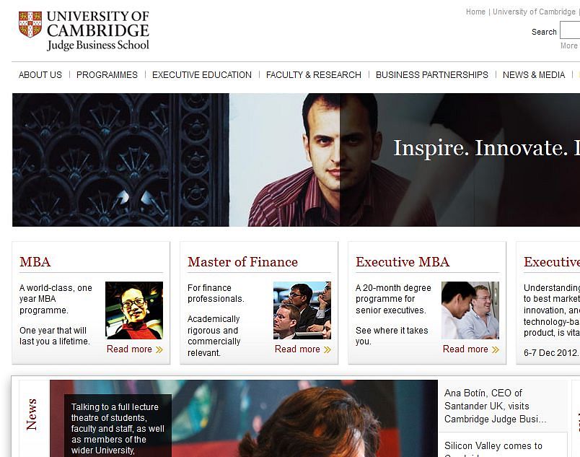Open the PROGRAMMES menu item
Image resolution: width=580 pixels, height=457 pixels.
point(107,75)
